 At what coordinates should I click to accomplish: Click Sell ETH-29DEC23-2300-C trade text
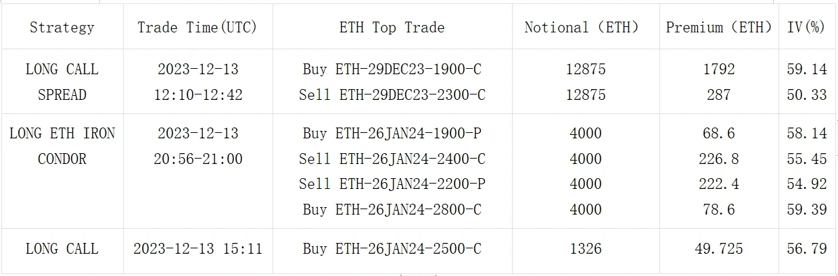point(392,95)
